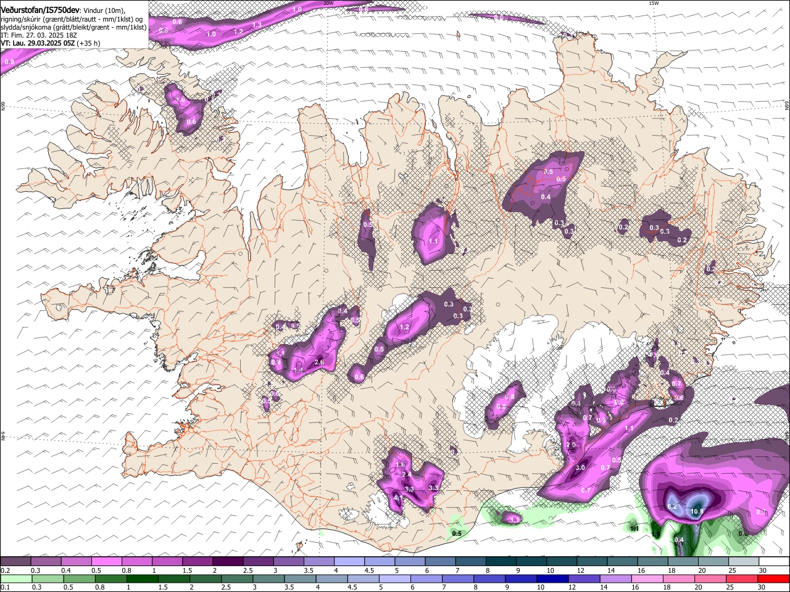Click the slydda/snjókoma legend description line
The height and width of the screenshot is (592, 790).
pos(73,27)
